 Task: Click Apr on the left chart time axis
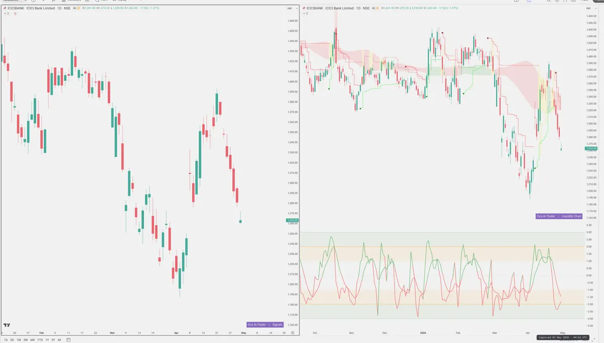176,333
